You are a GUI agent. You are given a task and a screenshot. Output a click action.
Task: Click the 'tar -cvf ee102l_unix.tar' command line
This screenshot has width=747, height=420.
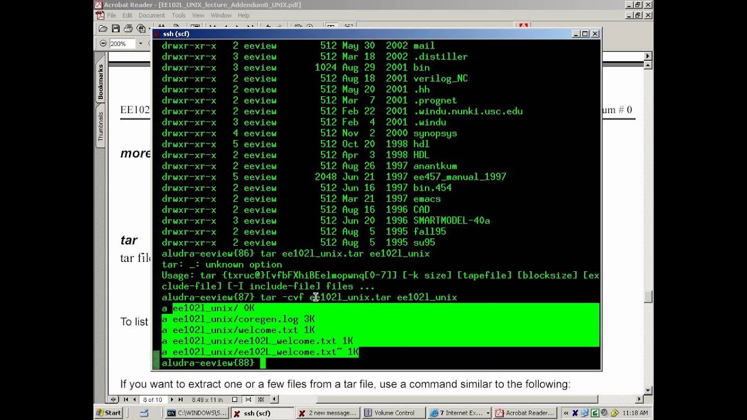point(309,297)
